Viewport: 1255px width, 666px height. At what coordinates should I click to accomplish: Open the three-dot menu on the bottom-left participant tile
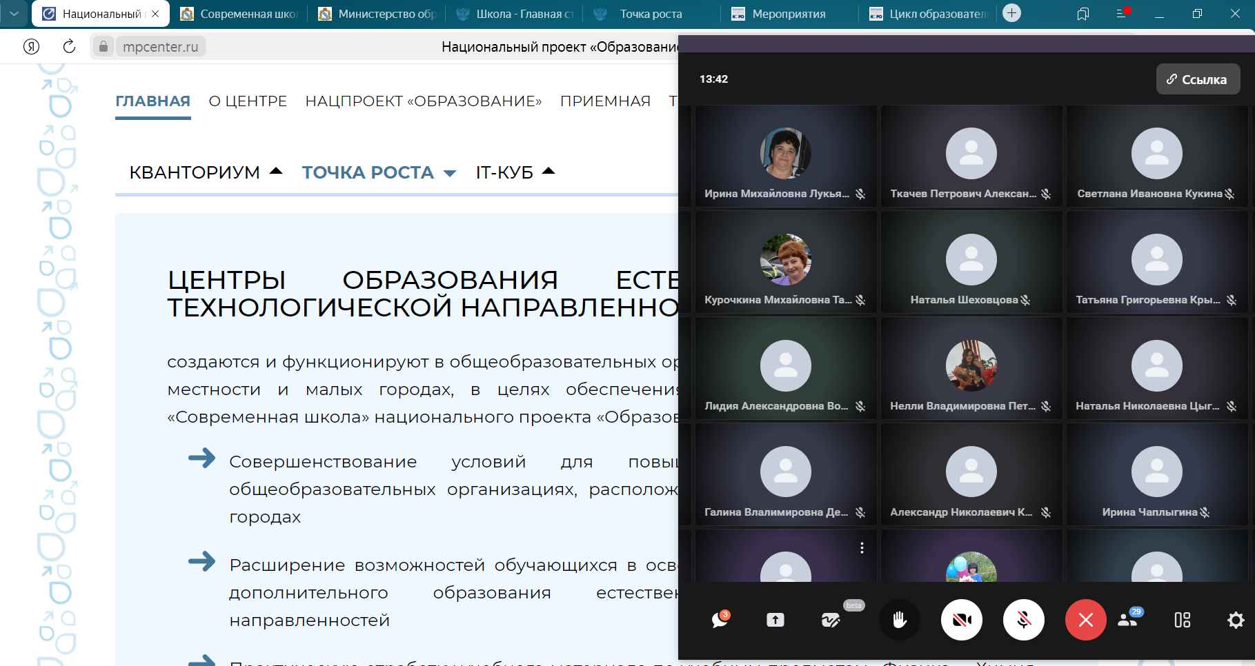click(x=862, y=547)
